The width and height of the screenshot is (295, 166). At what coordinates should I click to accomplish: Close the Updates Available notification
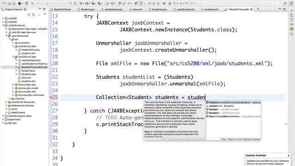[289, 155]
